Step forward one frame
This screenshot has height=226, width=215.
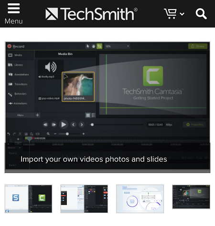pos(54,124)
